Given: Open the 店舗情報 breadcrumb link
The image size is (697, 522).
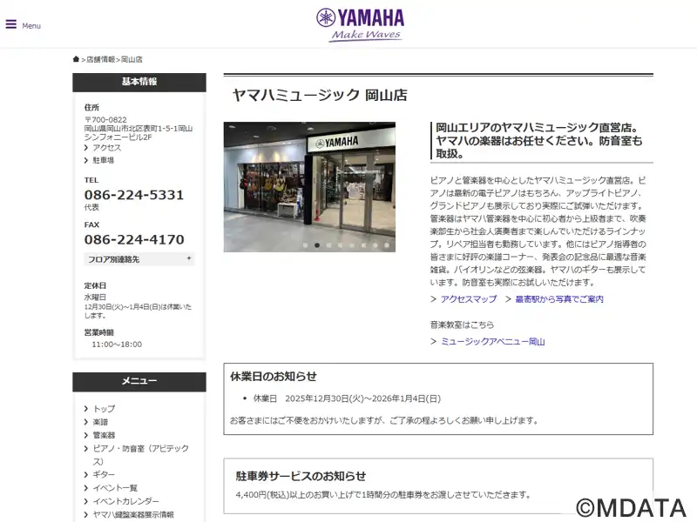Looking at the screenshot, I should point(100,60).
